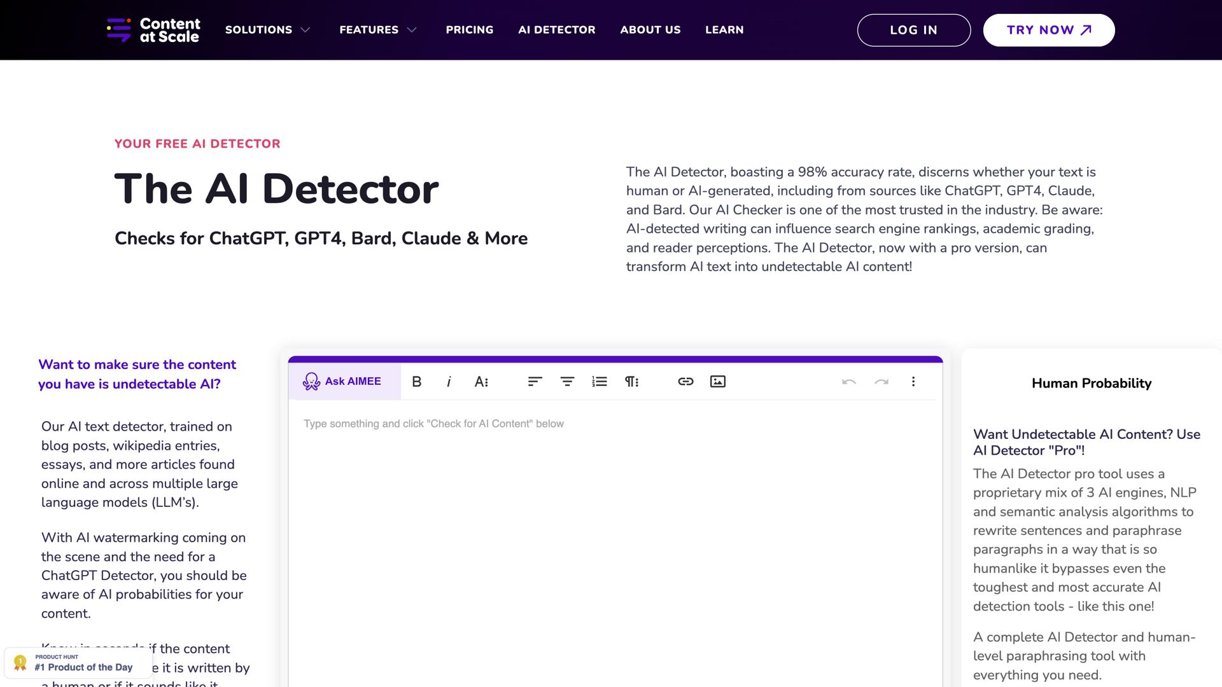This screenshot has width=1222, height=687.
Task: Center-align the editor text
Action: [566, 382]
